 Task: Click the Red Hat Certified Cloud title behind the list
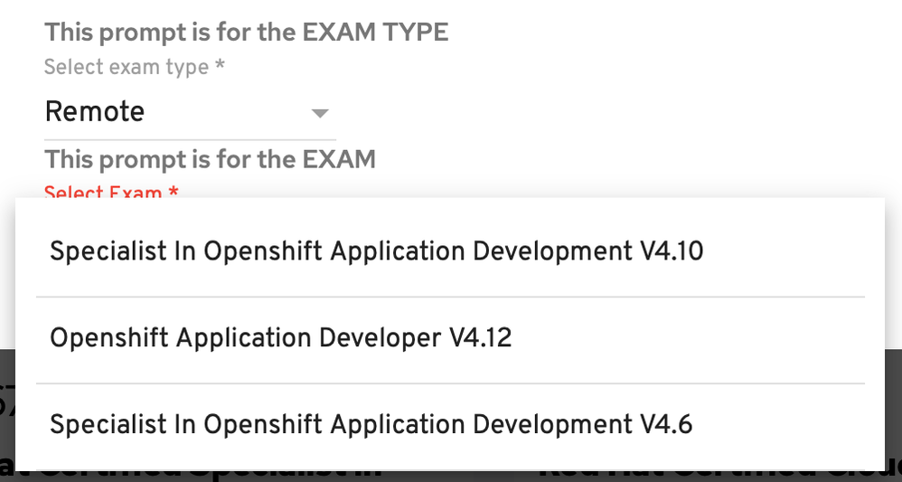coord(723,474)
